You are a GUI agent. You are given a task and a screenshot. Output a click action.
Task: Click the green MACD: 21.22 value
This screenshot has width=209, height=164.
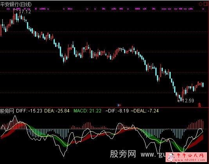[87, 111]
